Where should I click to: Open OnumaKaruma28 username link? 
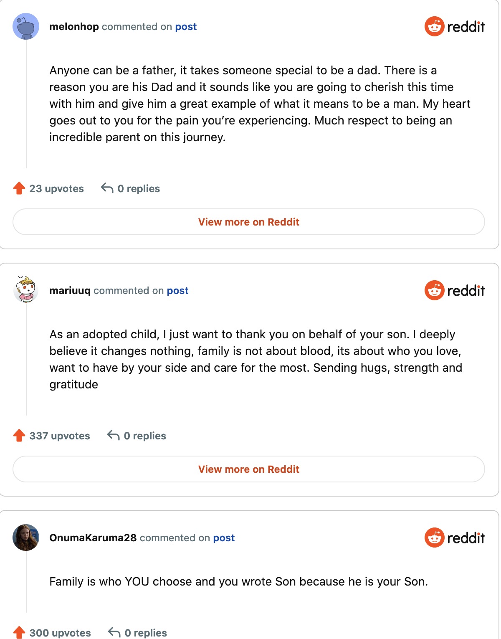tap(93, 538)
